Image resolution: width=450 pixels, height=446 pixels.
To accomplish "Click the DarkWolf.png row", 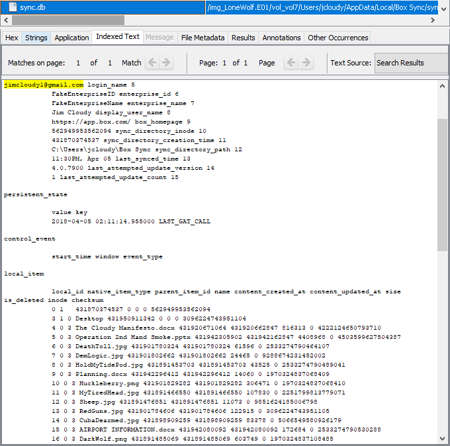I will [x=193, y=439].
